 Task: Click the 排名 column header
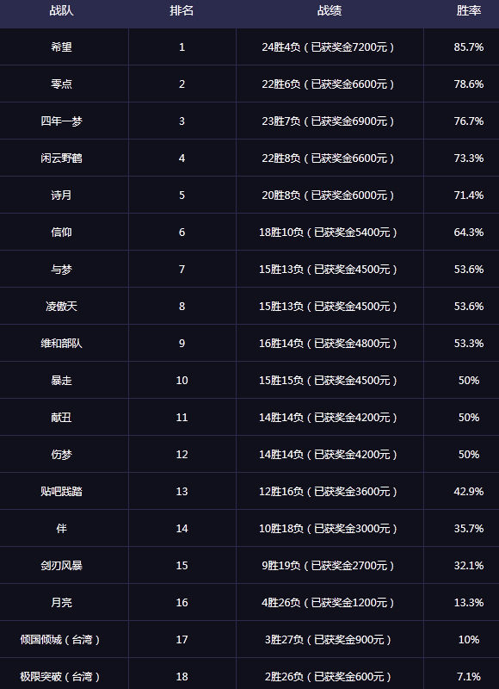pyautogui.click(x=182, y=11)
